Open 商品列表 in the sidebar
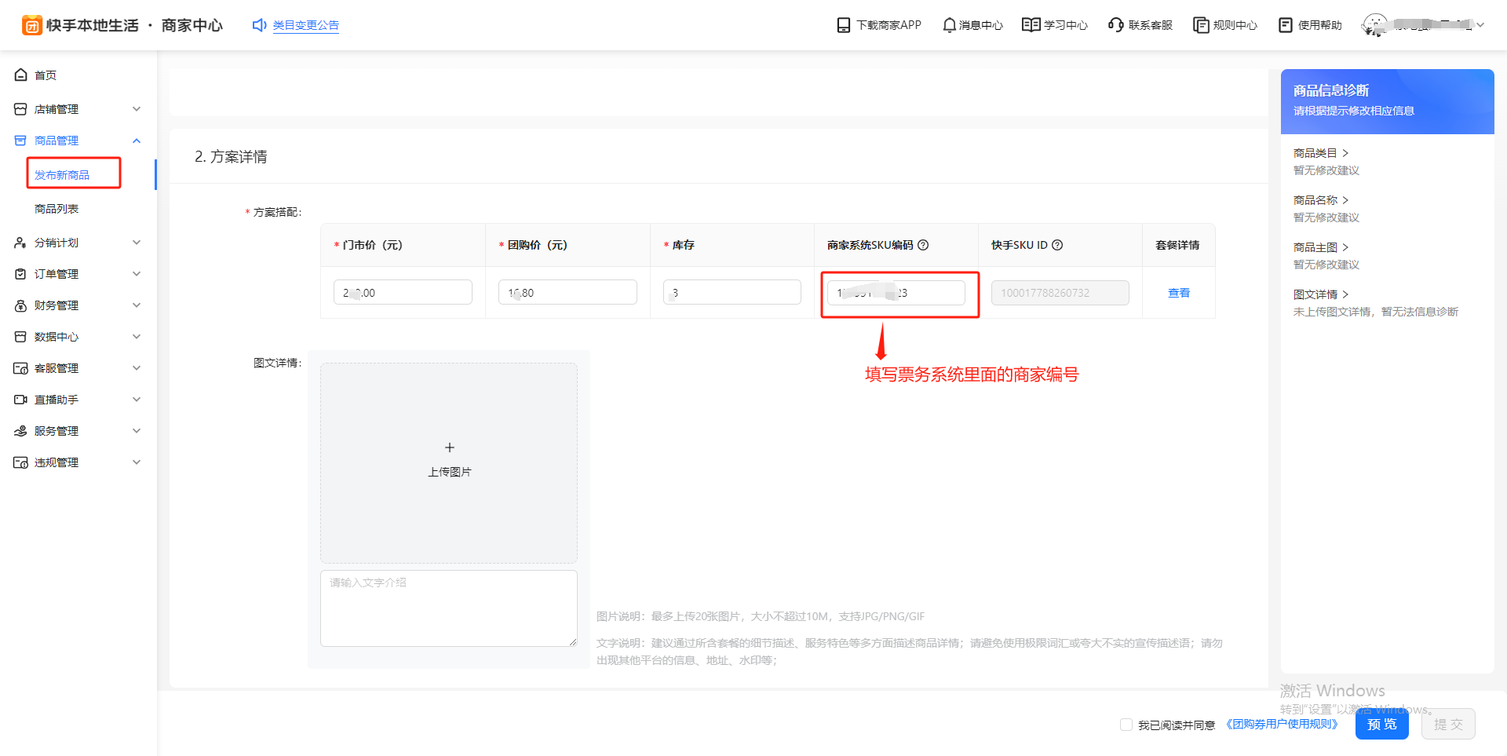Image resolution: width=1507 pixels, height=756 pixels. point(57,209)
